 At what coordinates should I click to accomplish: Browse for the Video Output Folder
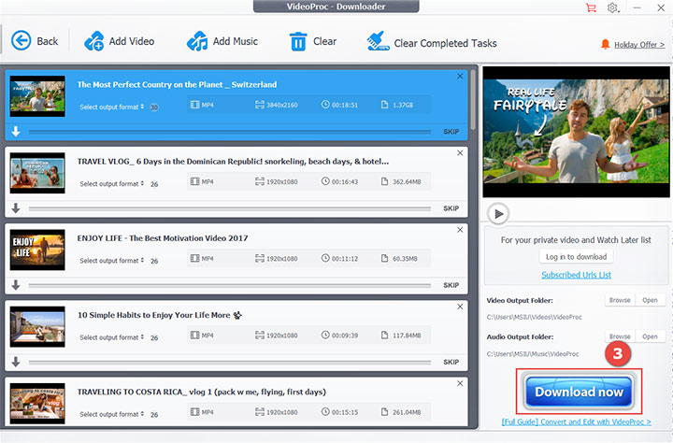pos(620,301)
